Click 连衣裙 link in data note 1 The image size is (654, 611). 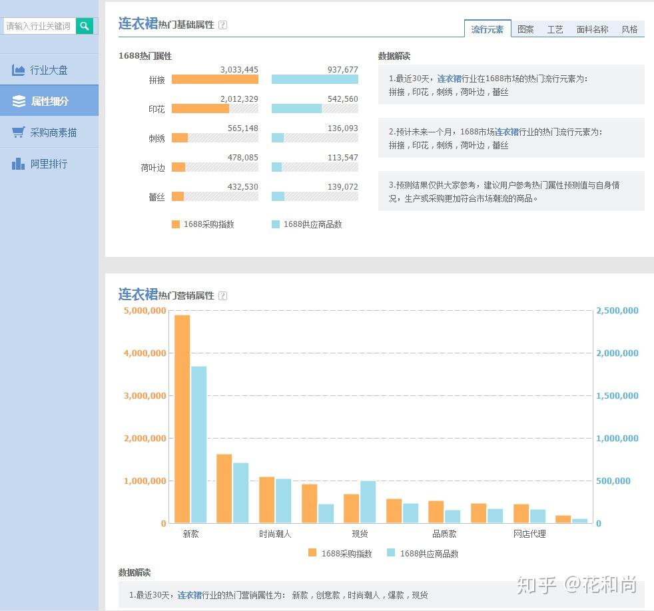[449, 79]
